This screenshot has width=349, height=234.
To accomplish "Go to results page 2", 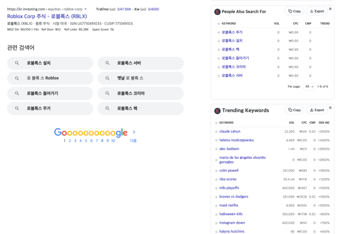I will coord(70,141).
